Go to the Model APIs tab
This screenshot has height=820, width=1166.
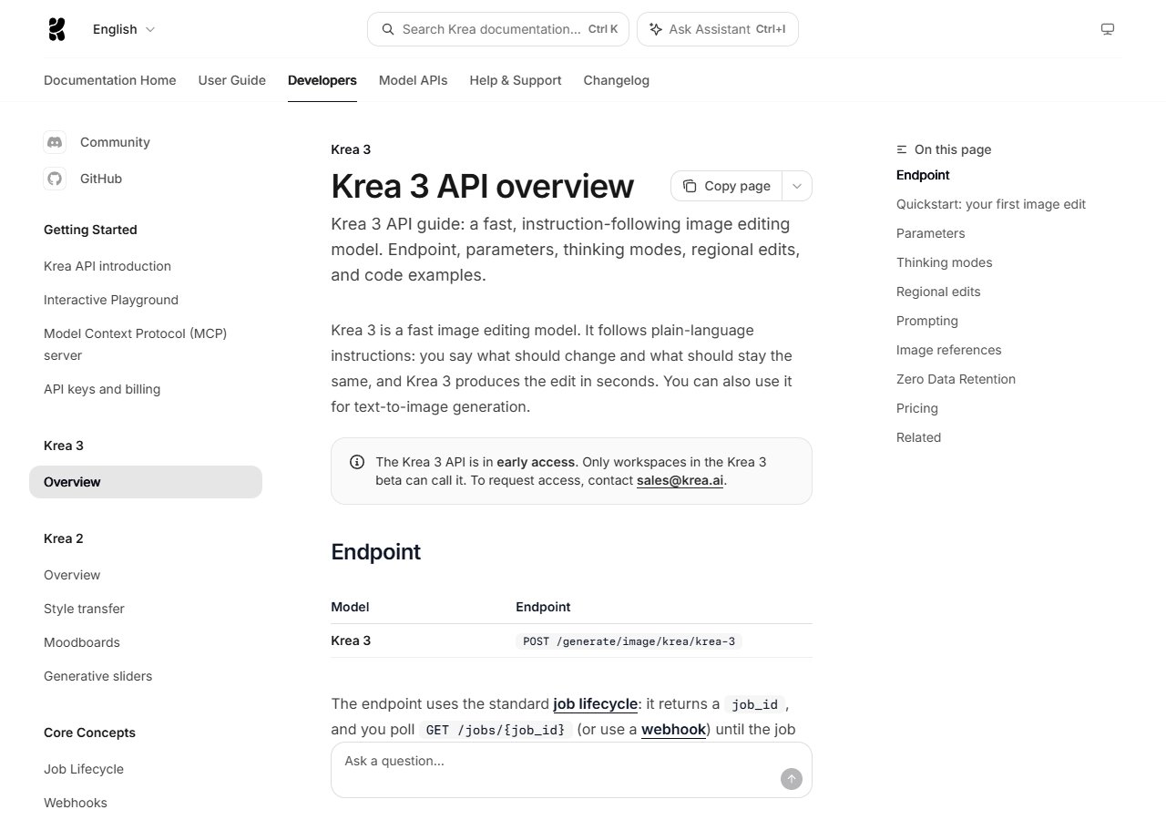[414, 80]
